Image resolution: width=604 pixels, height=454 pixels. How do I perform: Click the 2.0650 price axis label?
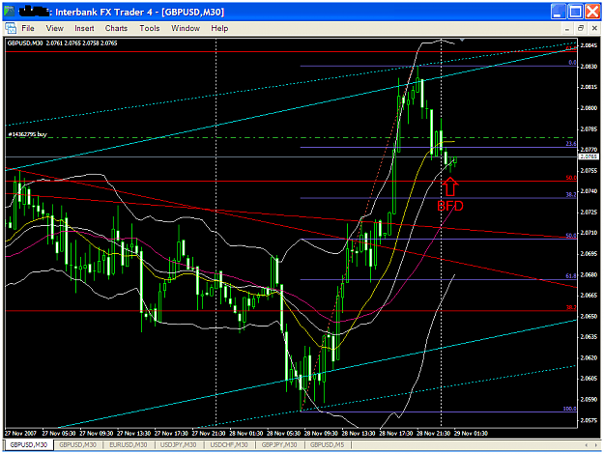click(589, 316)
